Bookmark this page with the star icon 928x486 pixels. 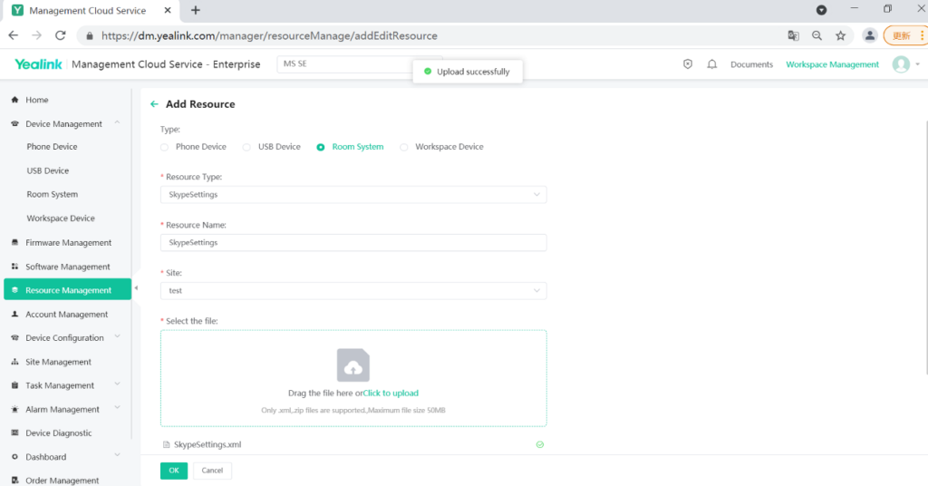[840, 35]
